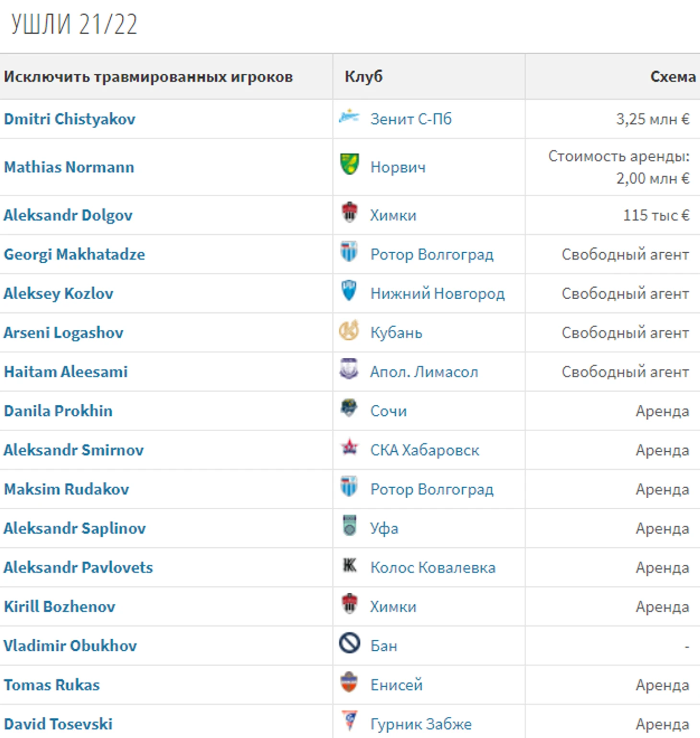This screenshot has width=700, height=738.
Task: Click the SKA Khabarovsk star logo
Action: [350, 448]
